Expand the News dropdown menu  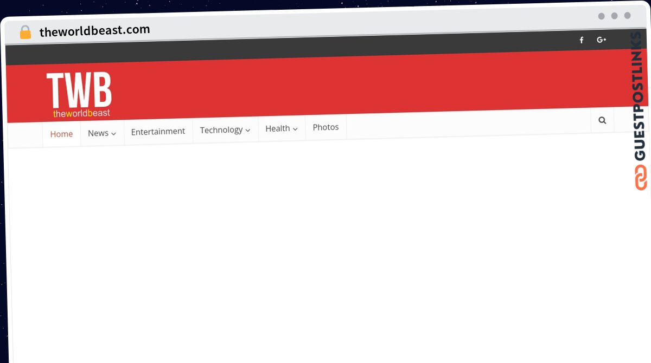click(x=102, y=133)
